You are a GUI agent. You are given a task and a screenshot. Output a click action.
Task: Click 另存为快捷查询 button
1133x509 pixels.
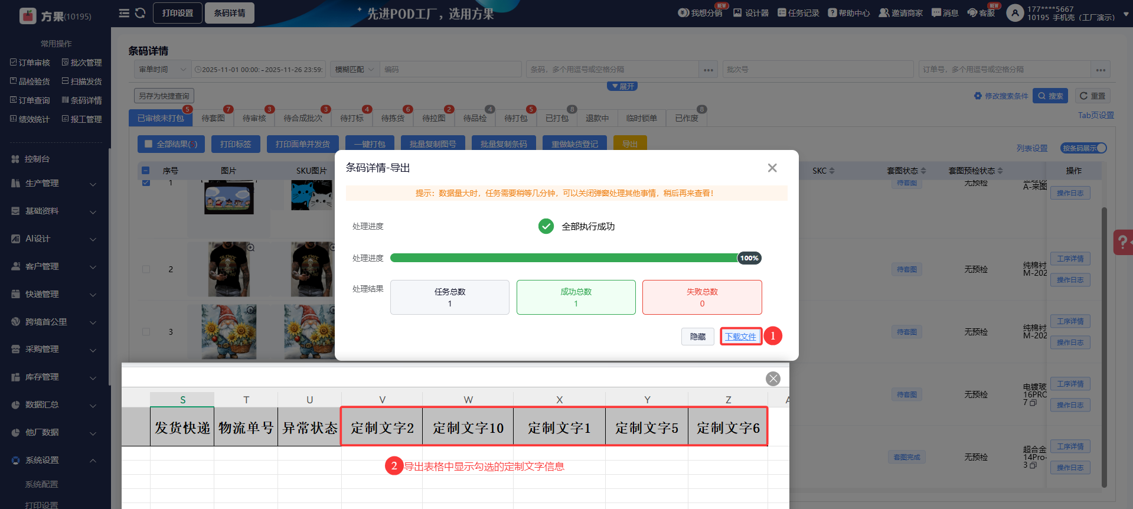point(164,96)
